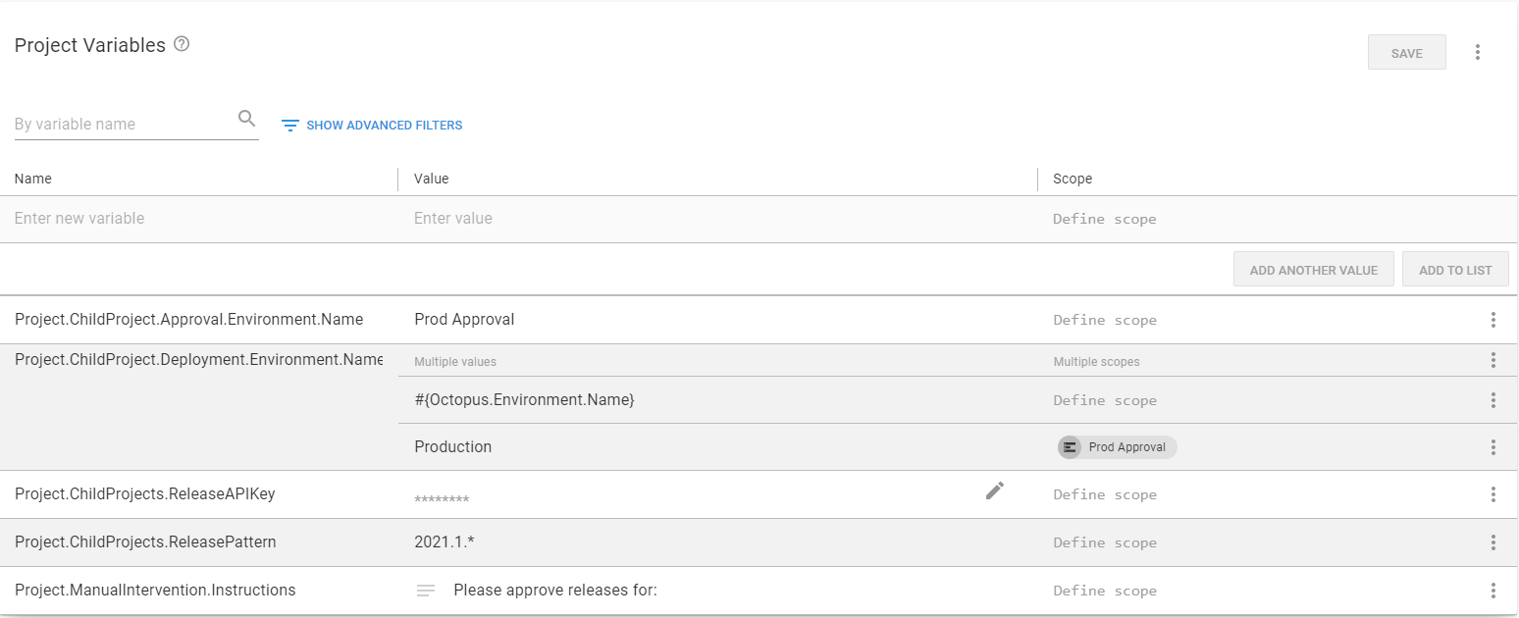The image size is (1519, 618).
Task: Show advanced filters
Action: point(383,125)
